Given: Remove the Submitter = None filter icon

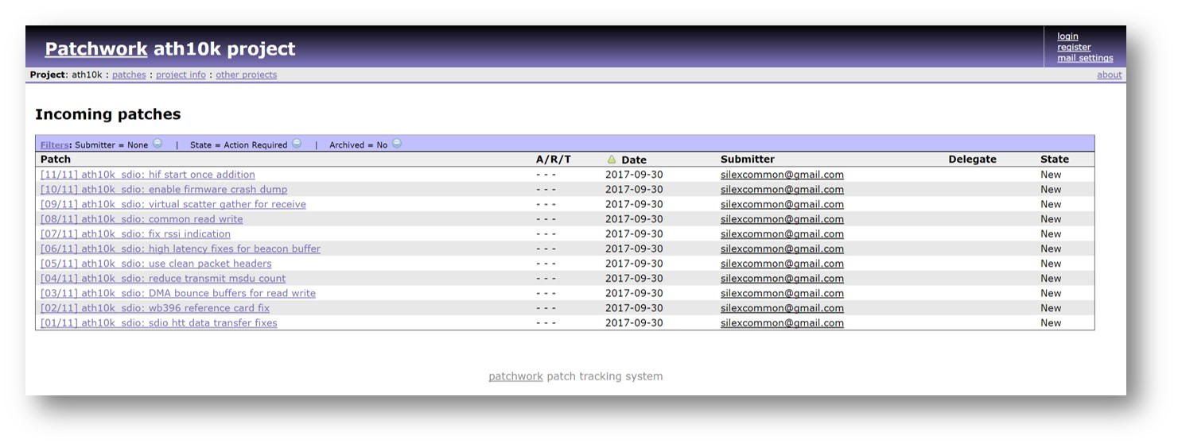Looking at the screenshot, I should [157, 144].
